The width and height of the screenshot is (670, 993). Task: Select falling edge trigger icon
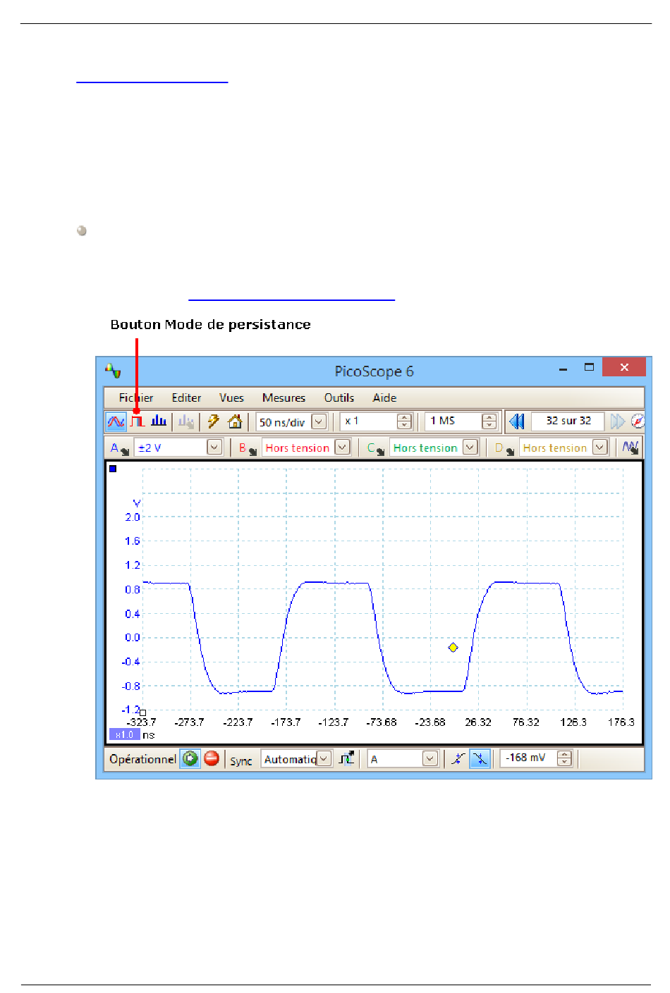[480, 758]
